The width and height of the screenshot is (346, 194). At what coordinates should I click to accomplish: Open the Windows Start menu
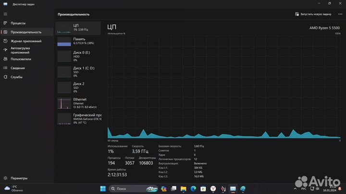coord(103,189)
